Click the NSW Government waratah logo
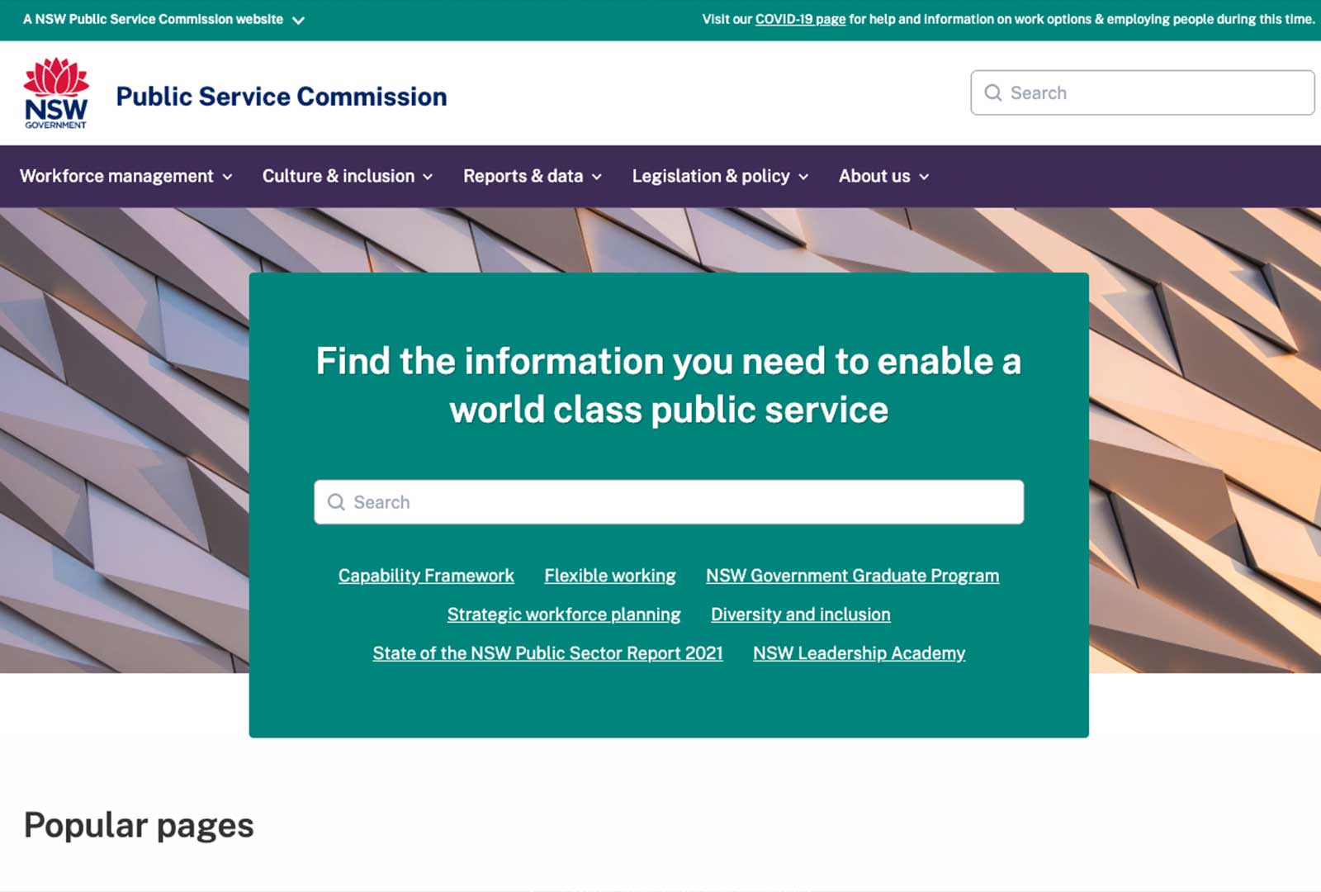The height and width of the screenshot is (892, 1321). click(x=55, y=91)
